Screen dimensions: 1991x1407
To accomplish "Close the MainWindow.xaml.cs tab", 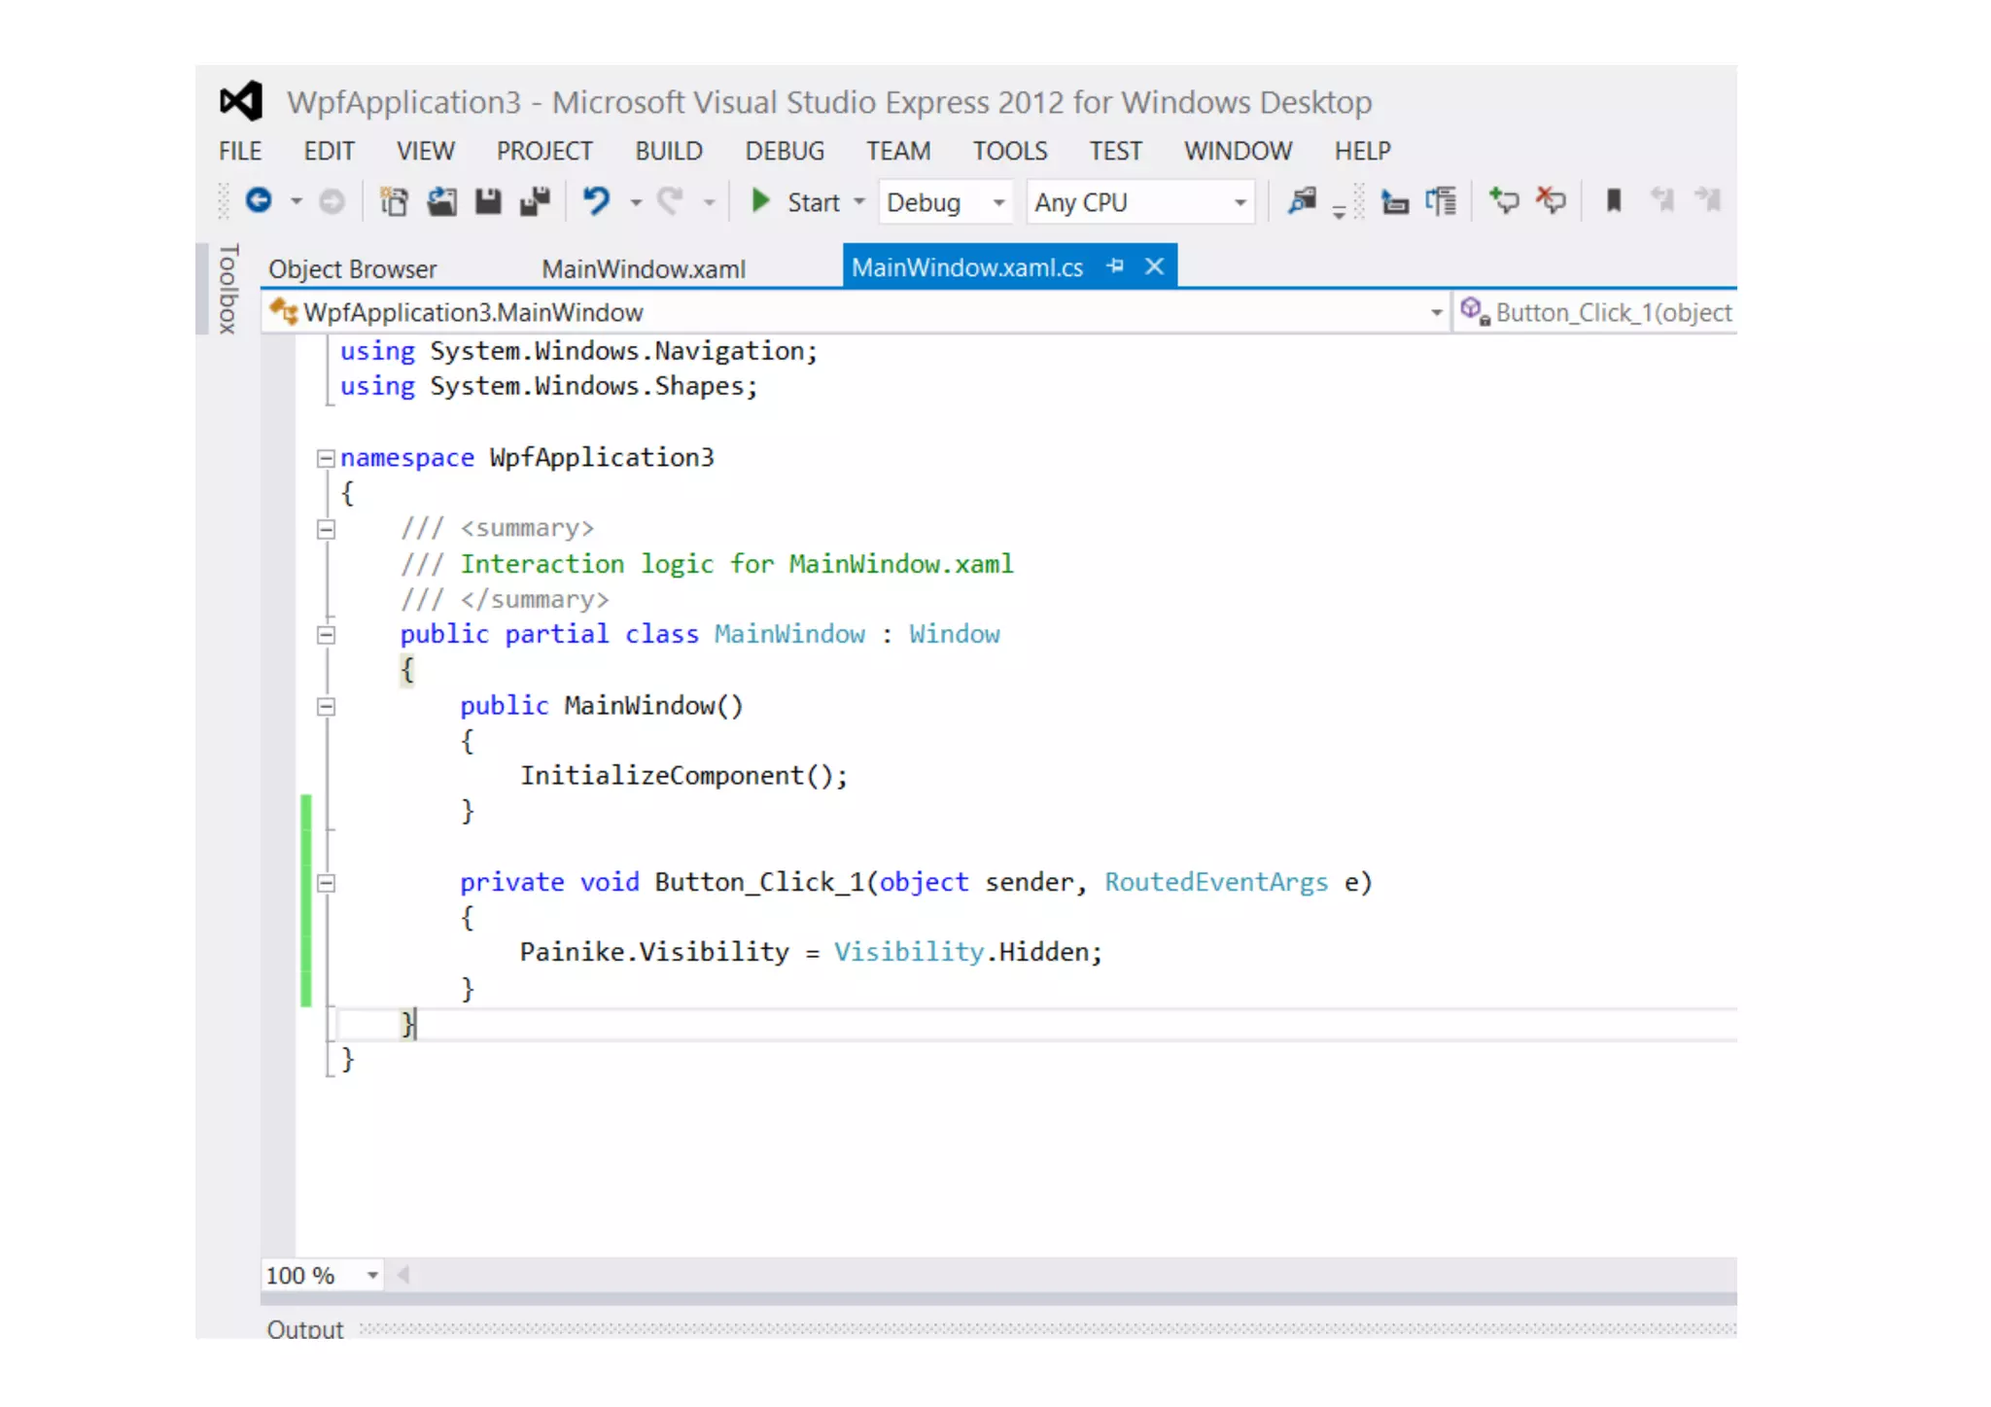I will (1154, 265).
